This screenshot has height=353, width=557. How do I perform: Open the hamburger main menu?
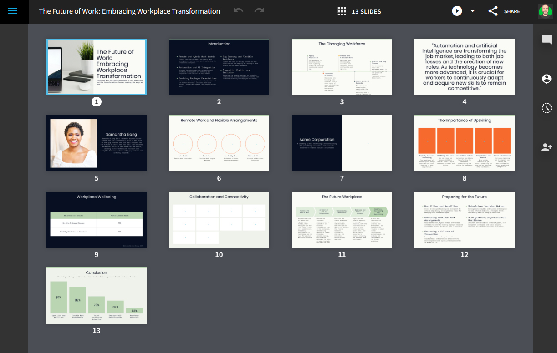tap(12, 11)
